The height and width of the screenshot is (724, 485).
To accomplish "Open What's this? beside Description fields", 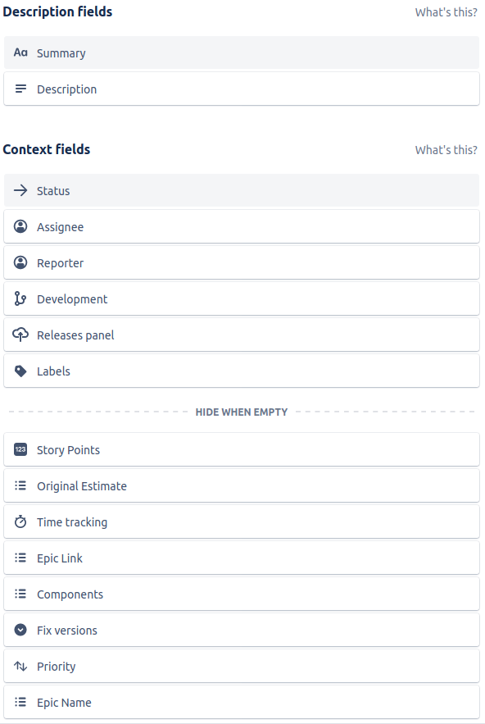I will pos(446,12).
